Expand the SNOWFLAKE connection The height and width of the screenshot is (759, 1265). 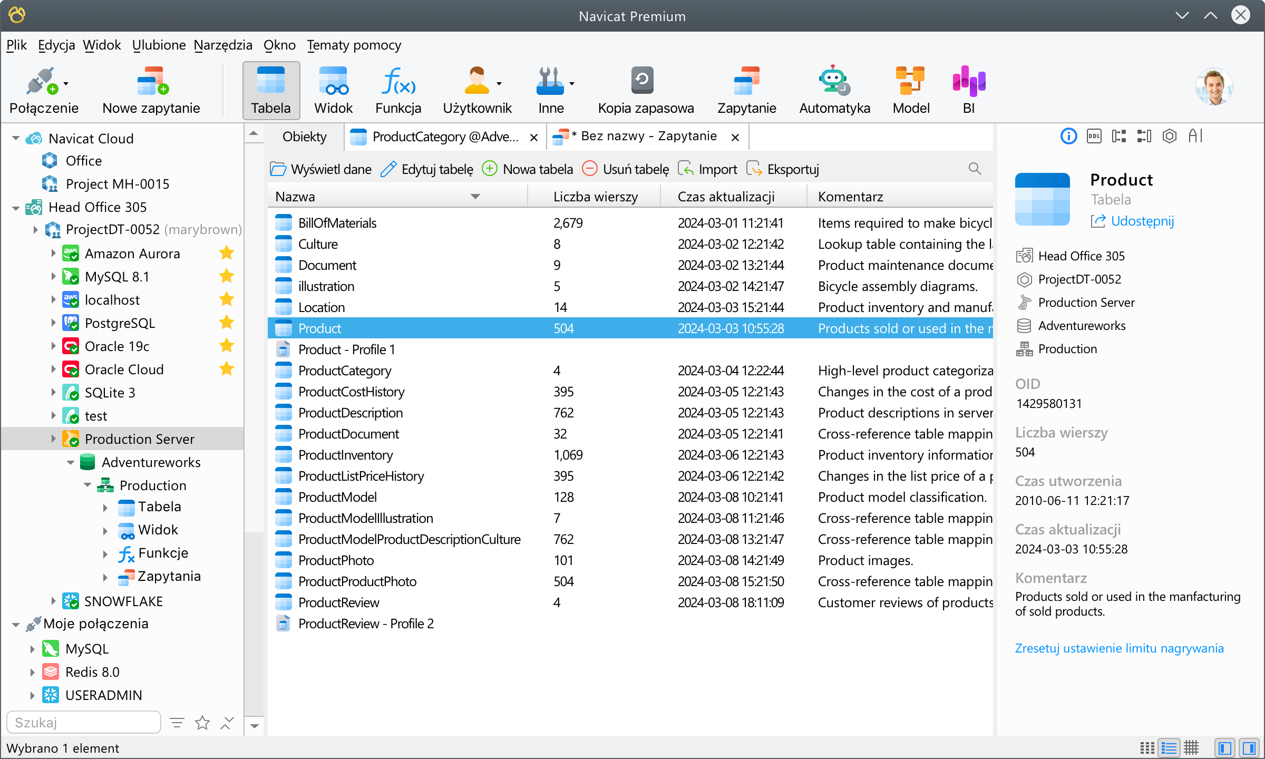[53, 601]
